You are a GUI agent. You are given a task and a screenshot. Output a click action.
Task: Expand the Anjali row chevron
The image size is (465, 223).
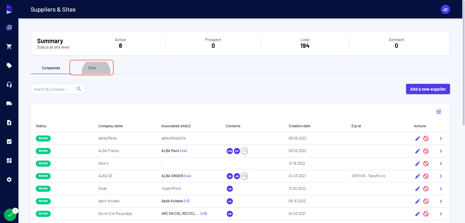coord(441,189)
